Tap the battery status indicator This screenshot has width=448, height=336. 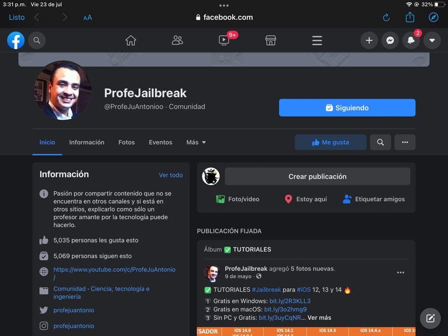pyautogui.click(x=439, y=4)
